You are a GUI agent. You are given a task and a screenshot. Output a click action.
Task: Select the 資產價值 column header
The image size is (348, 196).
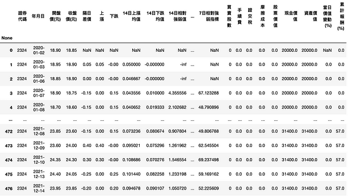(311, 16)
